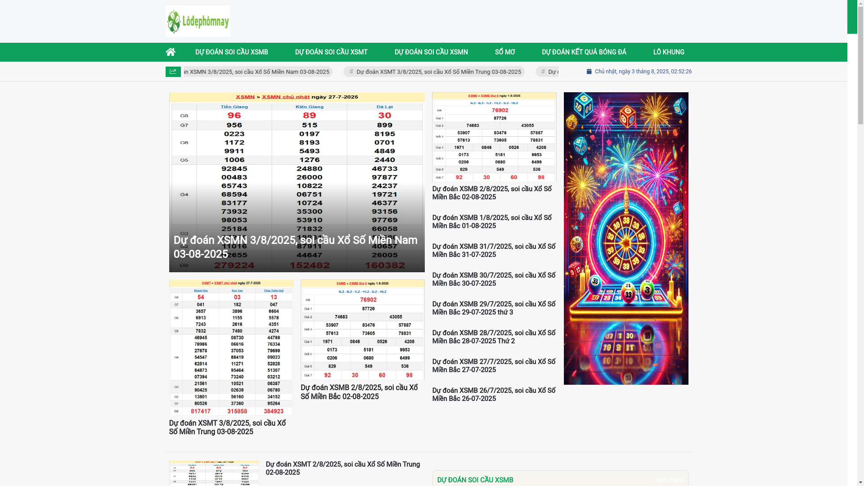Open XSMB 1-8-2025 thumbnail below the featured image
The image size is (864, 486).
pos(362,330)
